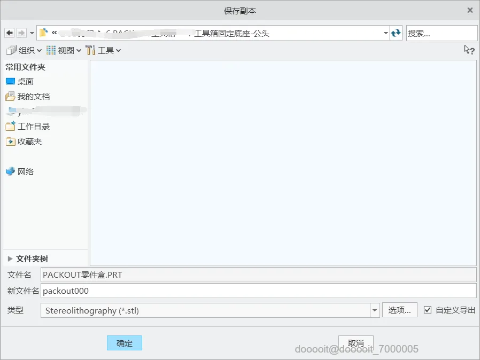Click the back navigation arrow
480x360 pixels.
(10, 33)
